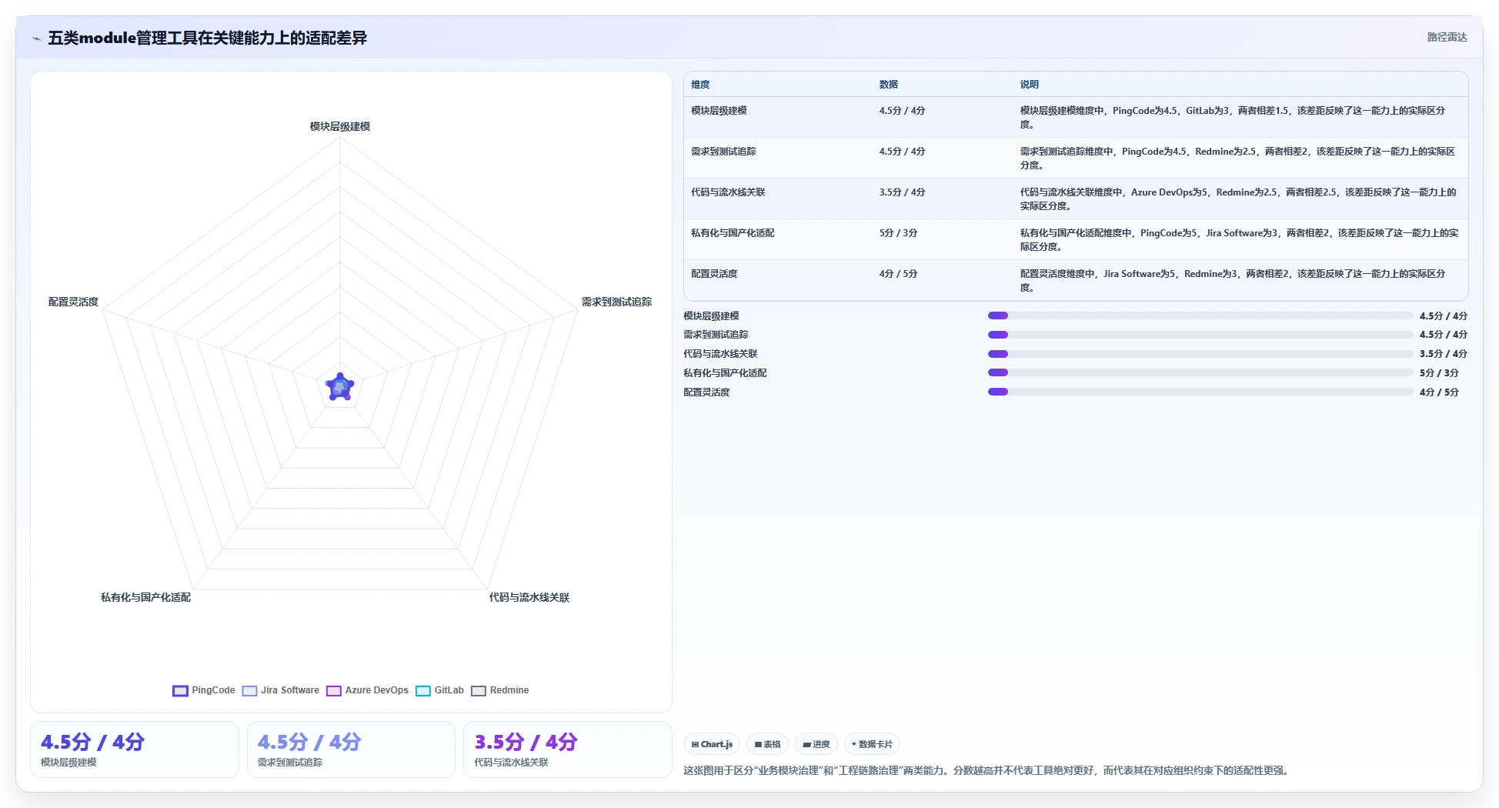This screenshot has height=808, width=1499.
Task: Toggle Redmine legend series
Action: click(x=500, y=690)
